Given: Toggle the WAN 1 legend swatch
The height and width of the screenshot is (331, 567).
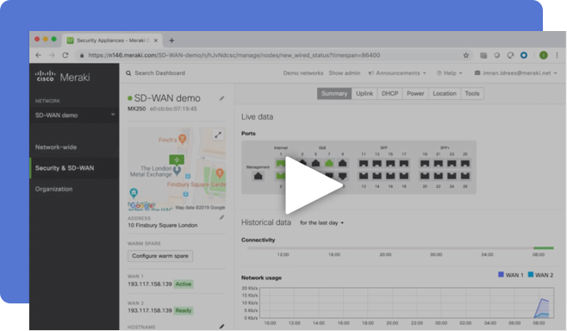Looking at the screenshot, I should click(x=501, y=275).
